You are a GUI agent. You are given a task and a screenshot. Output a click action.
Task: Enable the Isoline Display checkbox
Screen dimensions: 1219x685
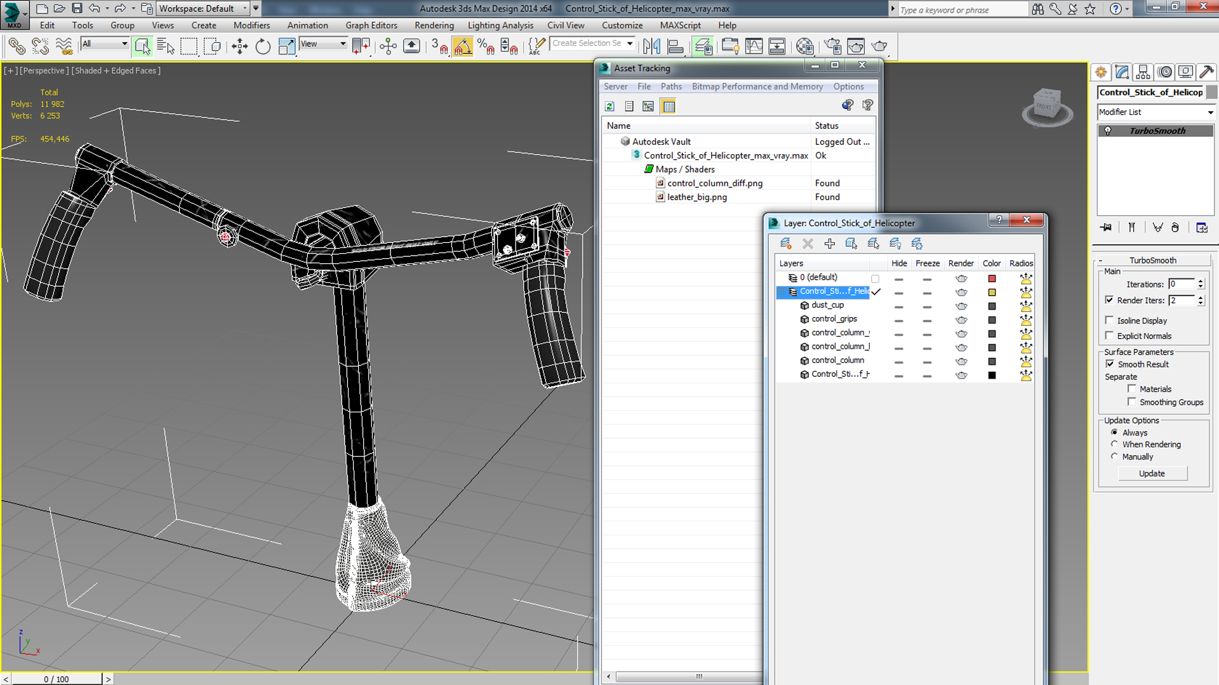click(x=1109, y=320)
